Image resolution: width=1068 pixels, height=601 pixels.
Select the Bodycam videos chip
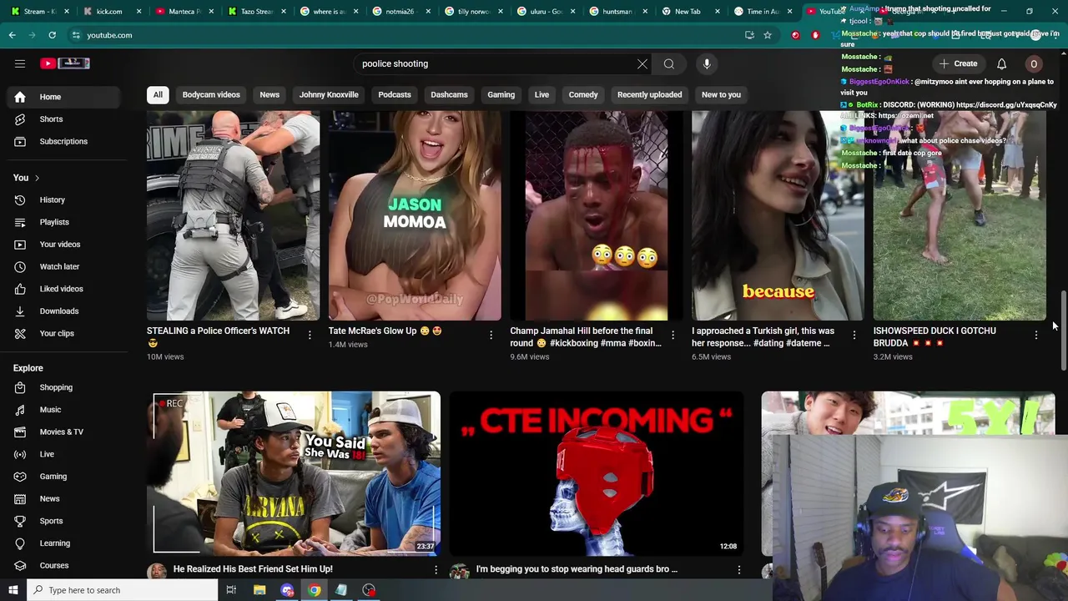pos(211,94)
